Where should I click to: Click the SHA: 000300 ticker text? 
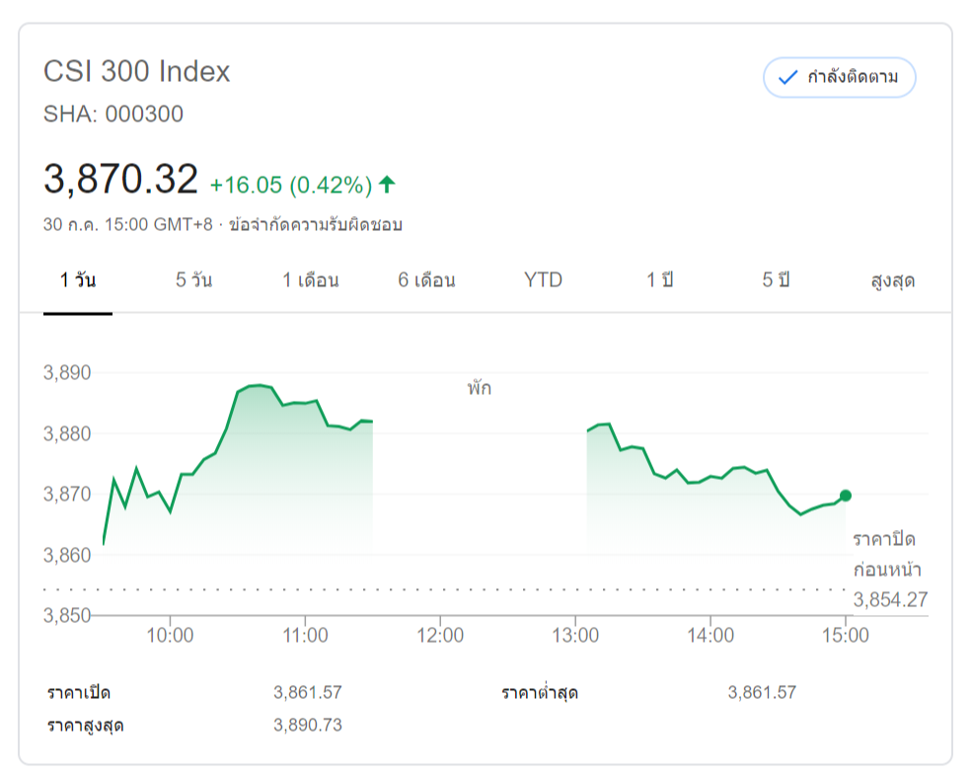[113, 115]
